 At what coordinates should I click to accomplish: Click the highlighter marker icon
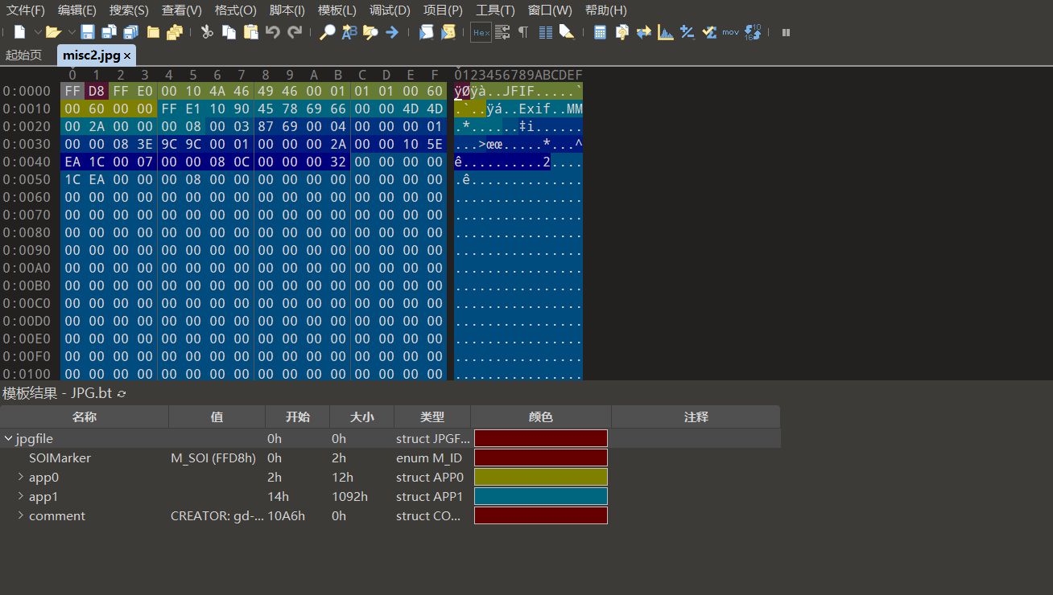tap(567, 32)
